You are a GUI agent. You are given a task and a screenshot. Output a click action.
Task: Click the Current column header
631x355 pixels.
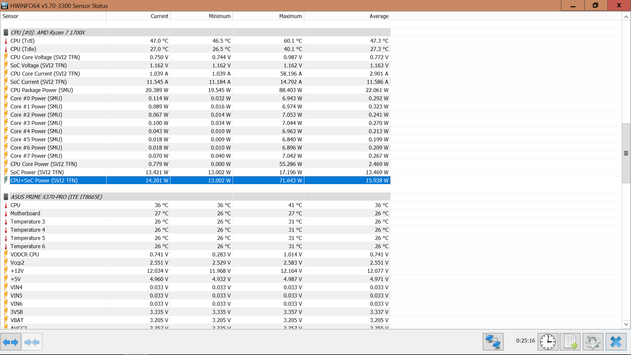point(159,16)
